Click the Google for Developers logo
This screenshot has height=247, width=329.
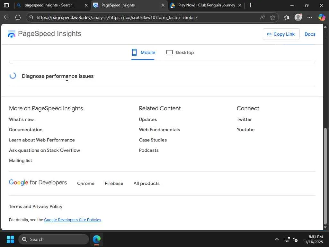point(38,183)
